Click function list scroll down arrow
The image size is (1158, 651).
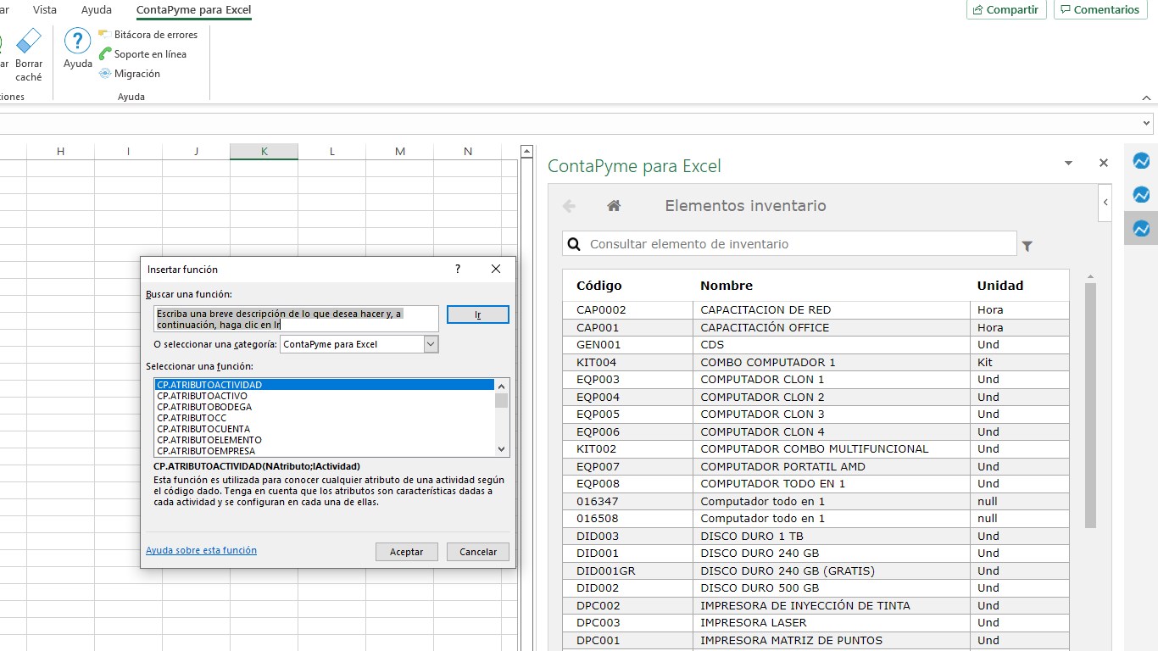tap(501, 449)
